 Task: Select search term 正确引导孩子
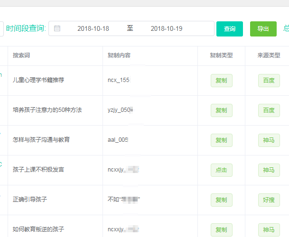click(30, 199)
